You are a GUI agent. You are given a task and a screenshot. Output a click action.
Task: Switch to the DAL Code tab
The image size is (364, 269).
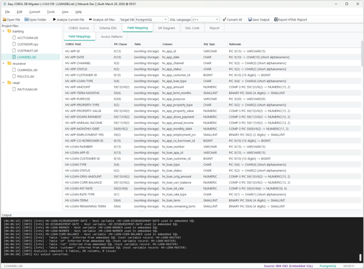click(x=192, y=28)
